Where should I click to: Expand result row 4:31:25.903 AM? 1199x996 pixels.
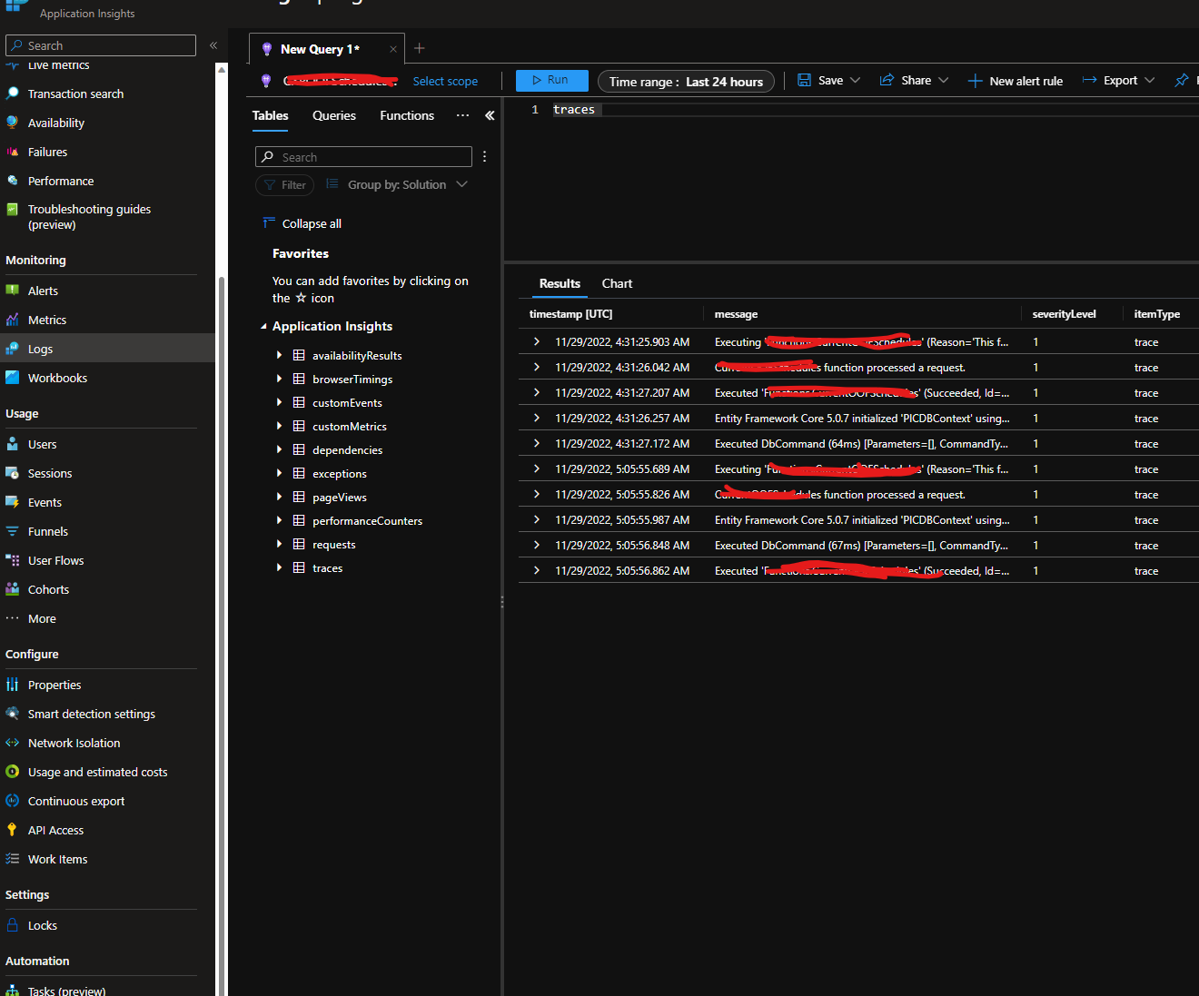(x=537, y=341)
